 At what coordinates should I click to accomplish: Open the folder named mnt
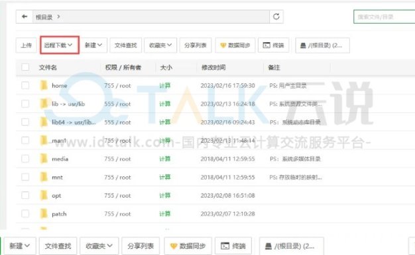pos(57,177)
